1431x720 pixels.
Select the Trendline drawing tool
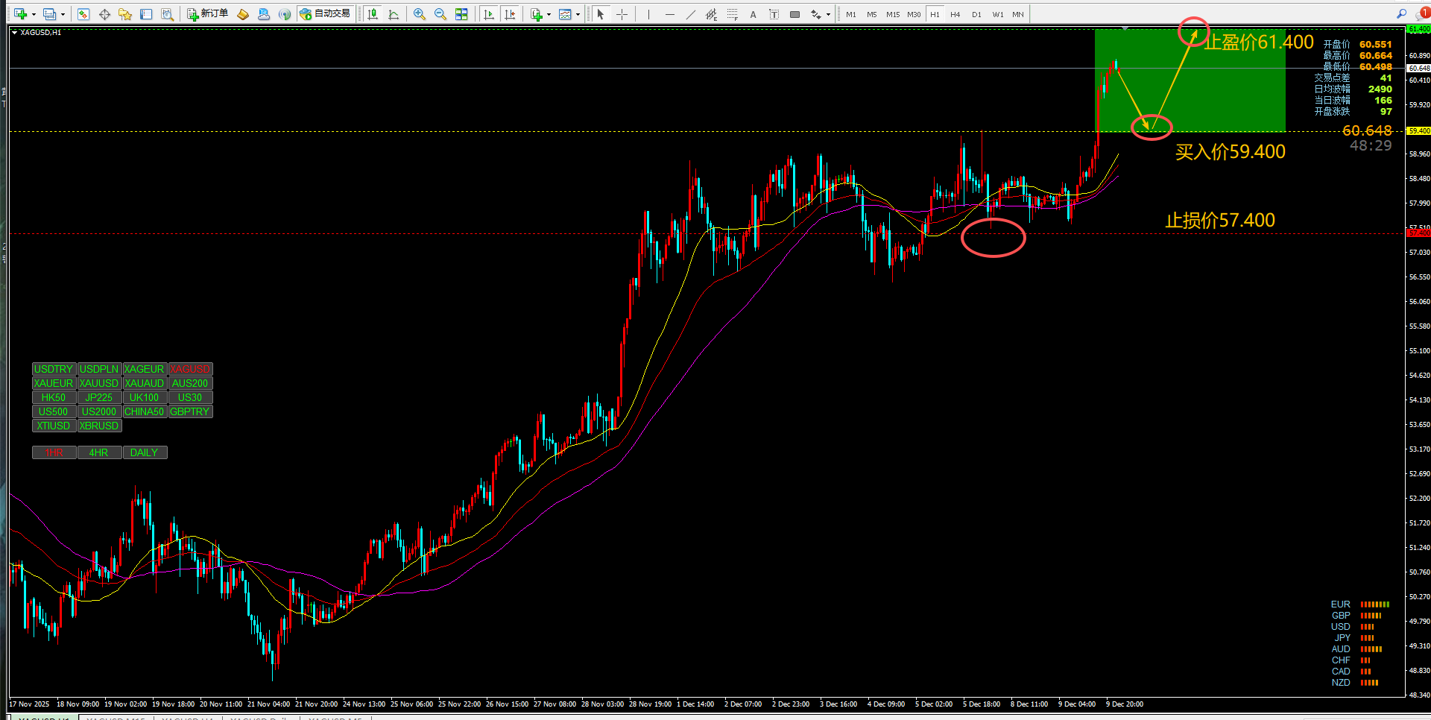point(691,14)
